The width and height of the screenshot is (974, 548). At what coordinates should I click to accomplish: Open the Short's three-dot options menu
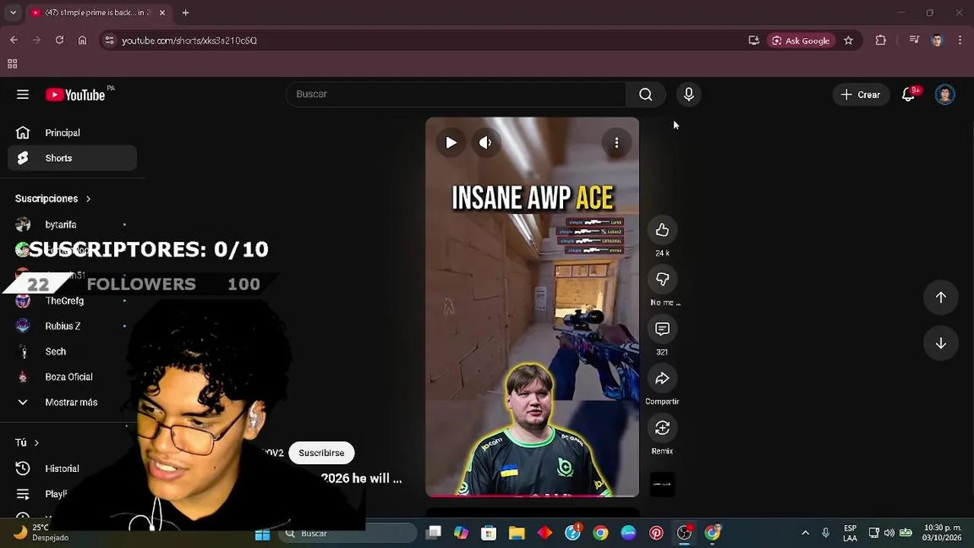click(x=616, y=142)
